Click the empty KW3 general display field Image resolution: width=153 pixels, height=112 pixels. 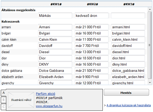click(128, 16)
